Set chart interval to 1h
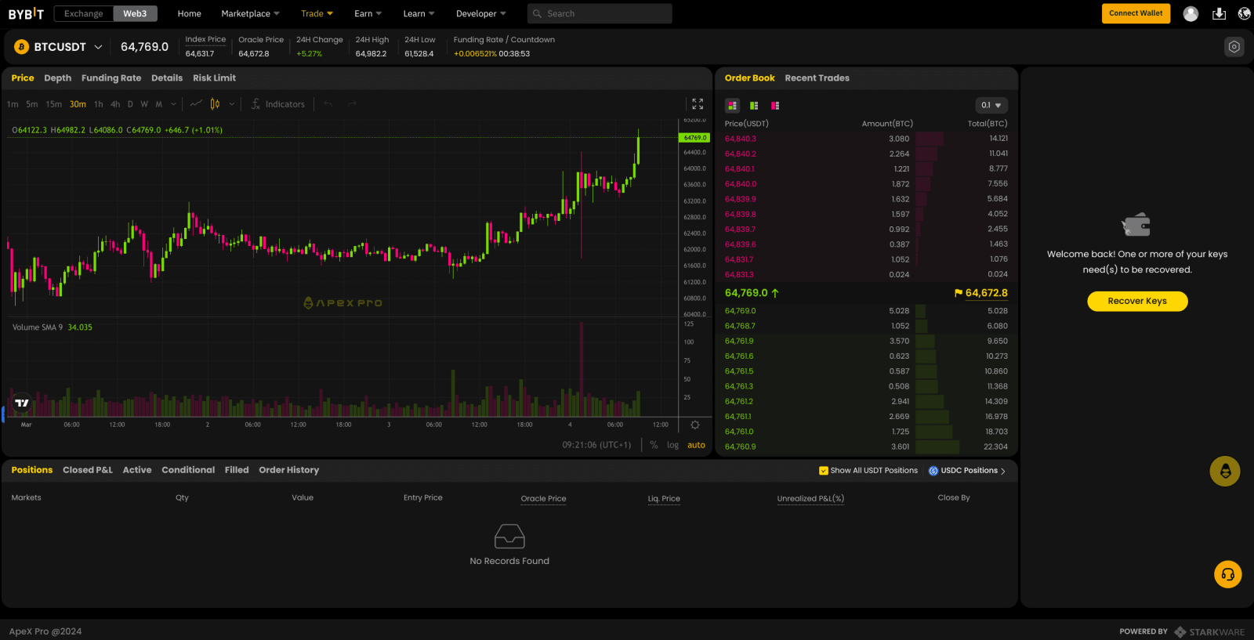This screenshot has width=1254, height=640. (x=98, y=104)
